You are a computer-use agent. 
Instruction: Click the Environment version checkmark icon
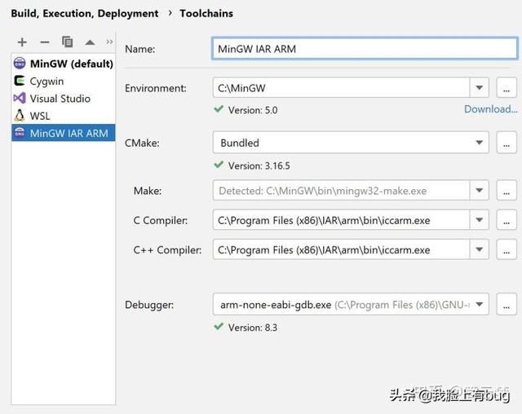(x=219, y=108)
